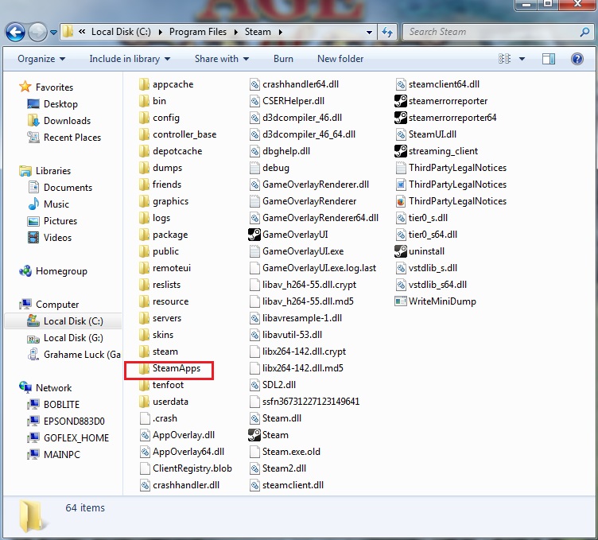The width and height of the screenshot is (598, 540).
Task: Open the Include in library menu
Action: click(130, 59)
